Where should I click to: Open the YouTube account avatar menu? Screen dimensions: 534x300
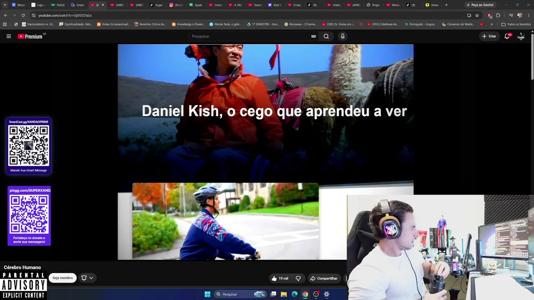pos(521,36)
